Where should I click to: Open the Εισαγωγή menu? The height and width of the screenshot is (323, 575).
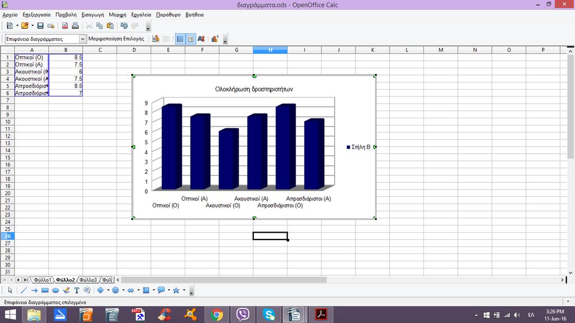(x=93, y=15)
